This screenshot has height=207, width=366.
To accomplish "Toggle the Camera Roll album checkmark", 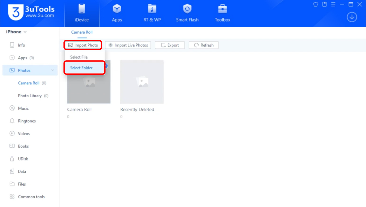I will tap(106, 66).
